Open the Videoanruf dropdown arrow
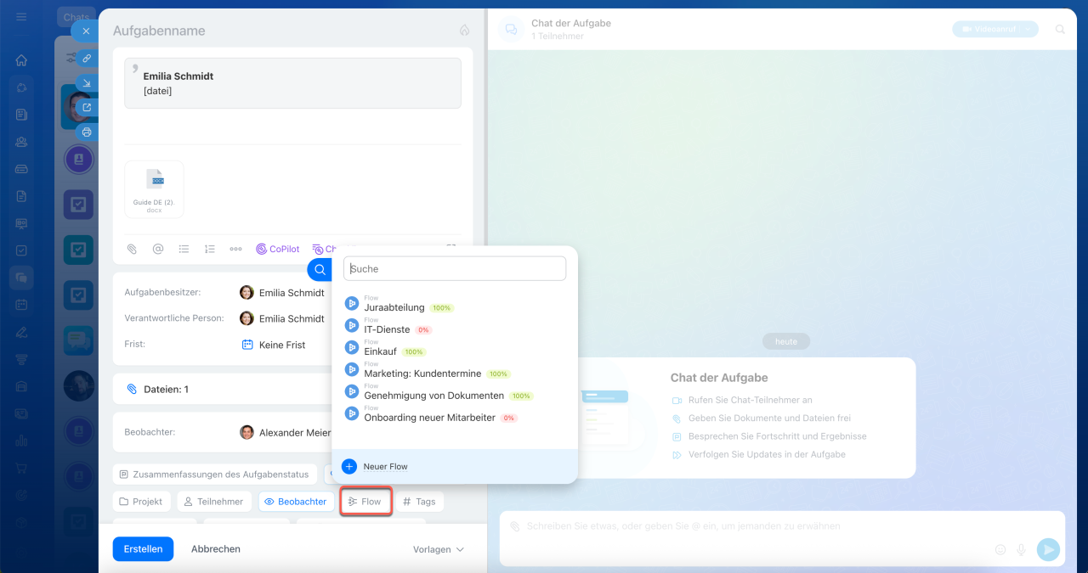This screenshot has height=573, width=1088. coord(1028,29)
